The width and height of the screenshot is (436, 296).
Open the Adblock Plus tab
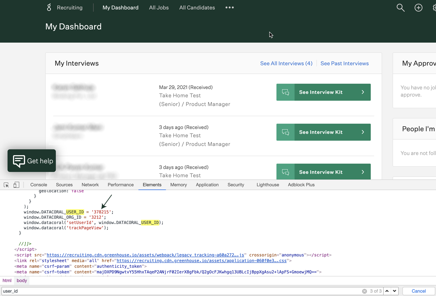301,185
